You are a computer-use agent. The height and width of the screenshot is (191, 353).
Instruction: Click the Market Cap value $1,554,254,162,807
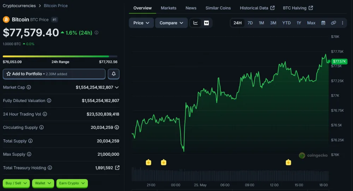94,87
